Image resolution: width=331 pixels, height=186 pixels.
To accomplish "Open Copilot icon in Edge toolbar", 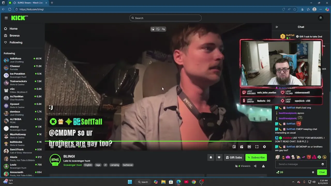I will (327, 9).
